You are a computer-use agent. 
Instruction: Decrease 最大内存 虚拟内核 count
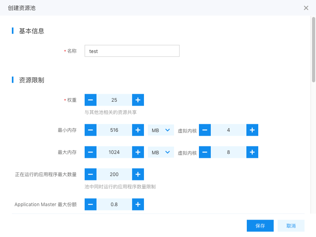205,152
